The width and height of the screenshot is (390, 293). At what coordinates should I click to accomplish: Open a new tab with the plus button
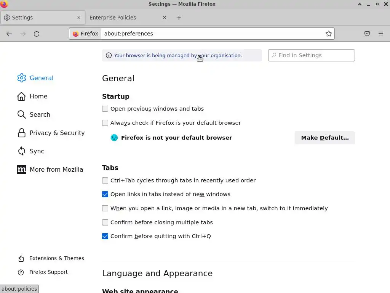point(179,18)
